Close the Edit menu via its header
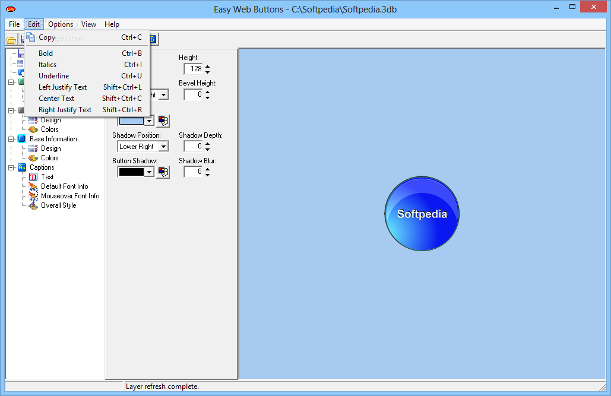Image resolution: width=611 pixels, height=396 pixels. pos(34,24)
